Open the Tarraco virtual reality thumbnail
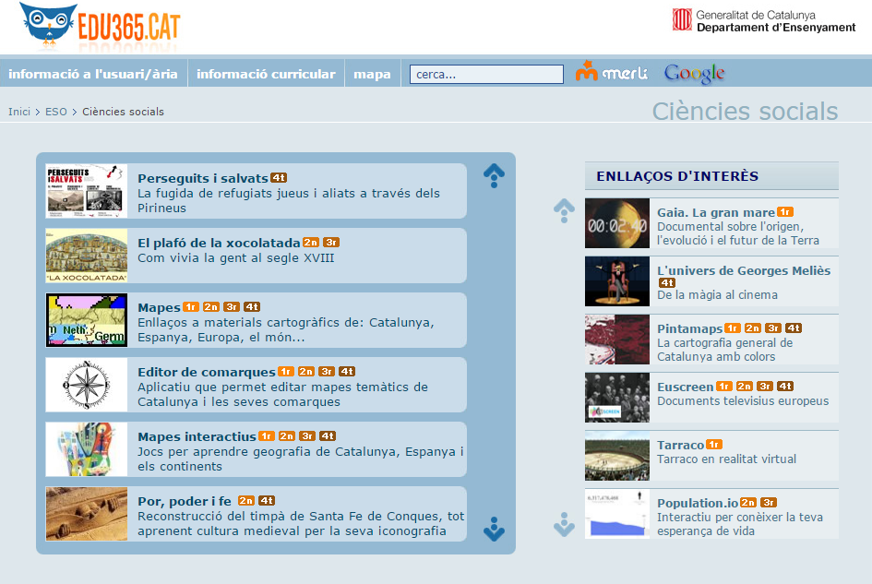This screenshot has width=872, height=584. pos(617,456)
